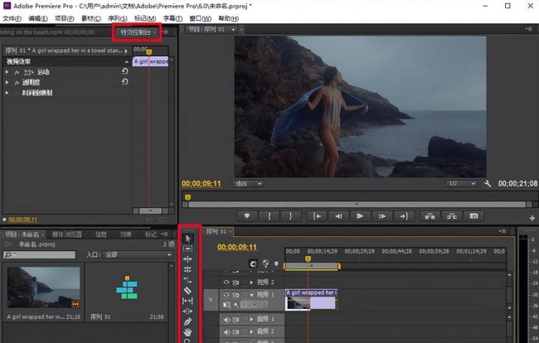Viewport: 539px width, 343px height.
Task: Expand Audio 2 (音频 2) track
Action: coord(251,331)
